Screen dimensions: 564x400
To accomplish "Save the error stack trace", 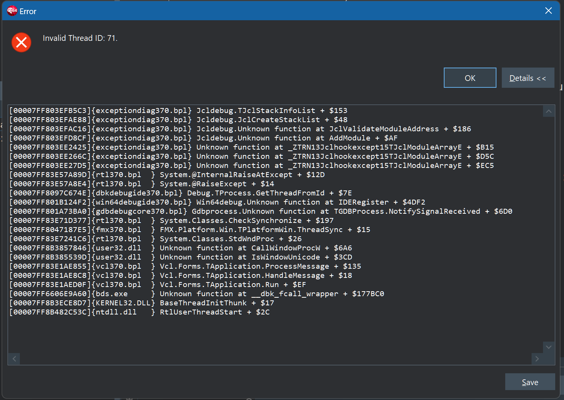I will (x=530, y=382).
